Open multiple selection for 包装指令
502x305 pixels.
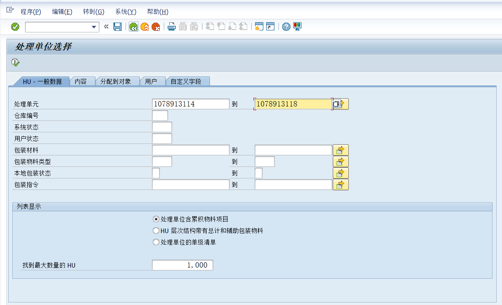pos(341,185)
